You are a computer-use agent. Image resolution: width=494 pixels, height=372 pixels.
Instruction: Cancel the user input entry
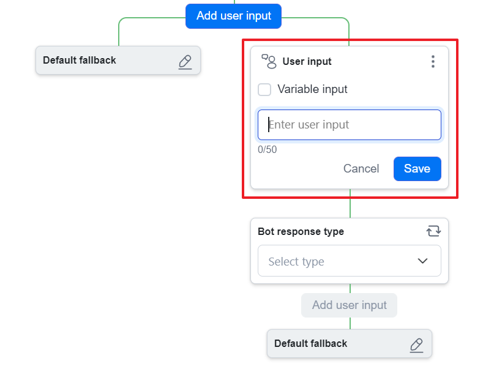pos(361,168)
